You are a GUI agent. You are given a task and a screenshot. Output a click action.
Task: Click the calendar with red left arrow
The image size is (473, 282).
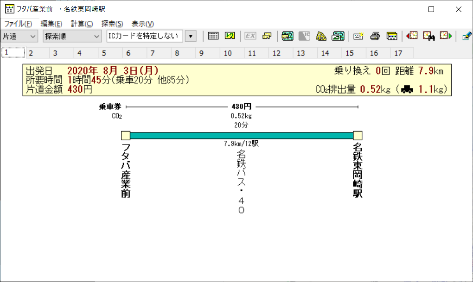(x=412, y=36)
